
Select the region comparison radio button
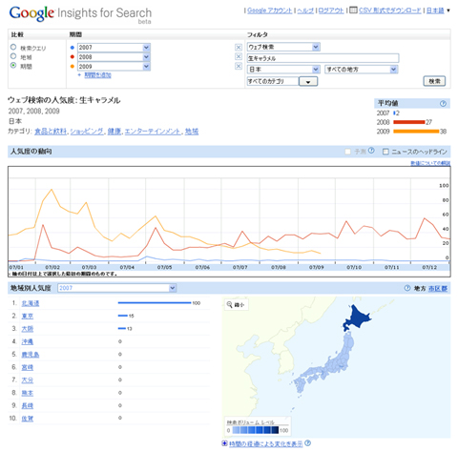click(13, 56)
